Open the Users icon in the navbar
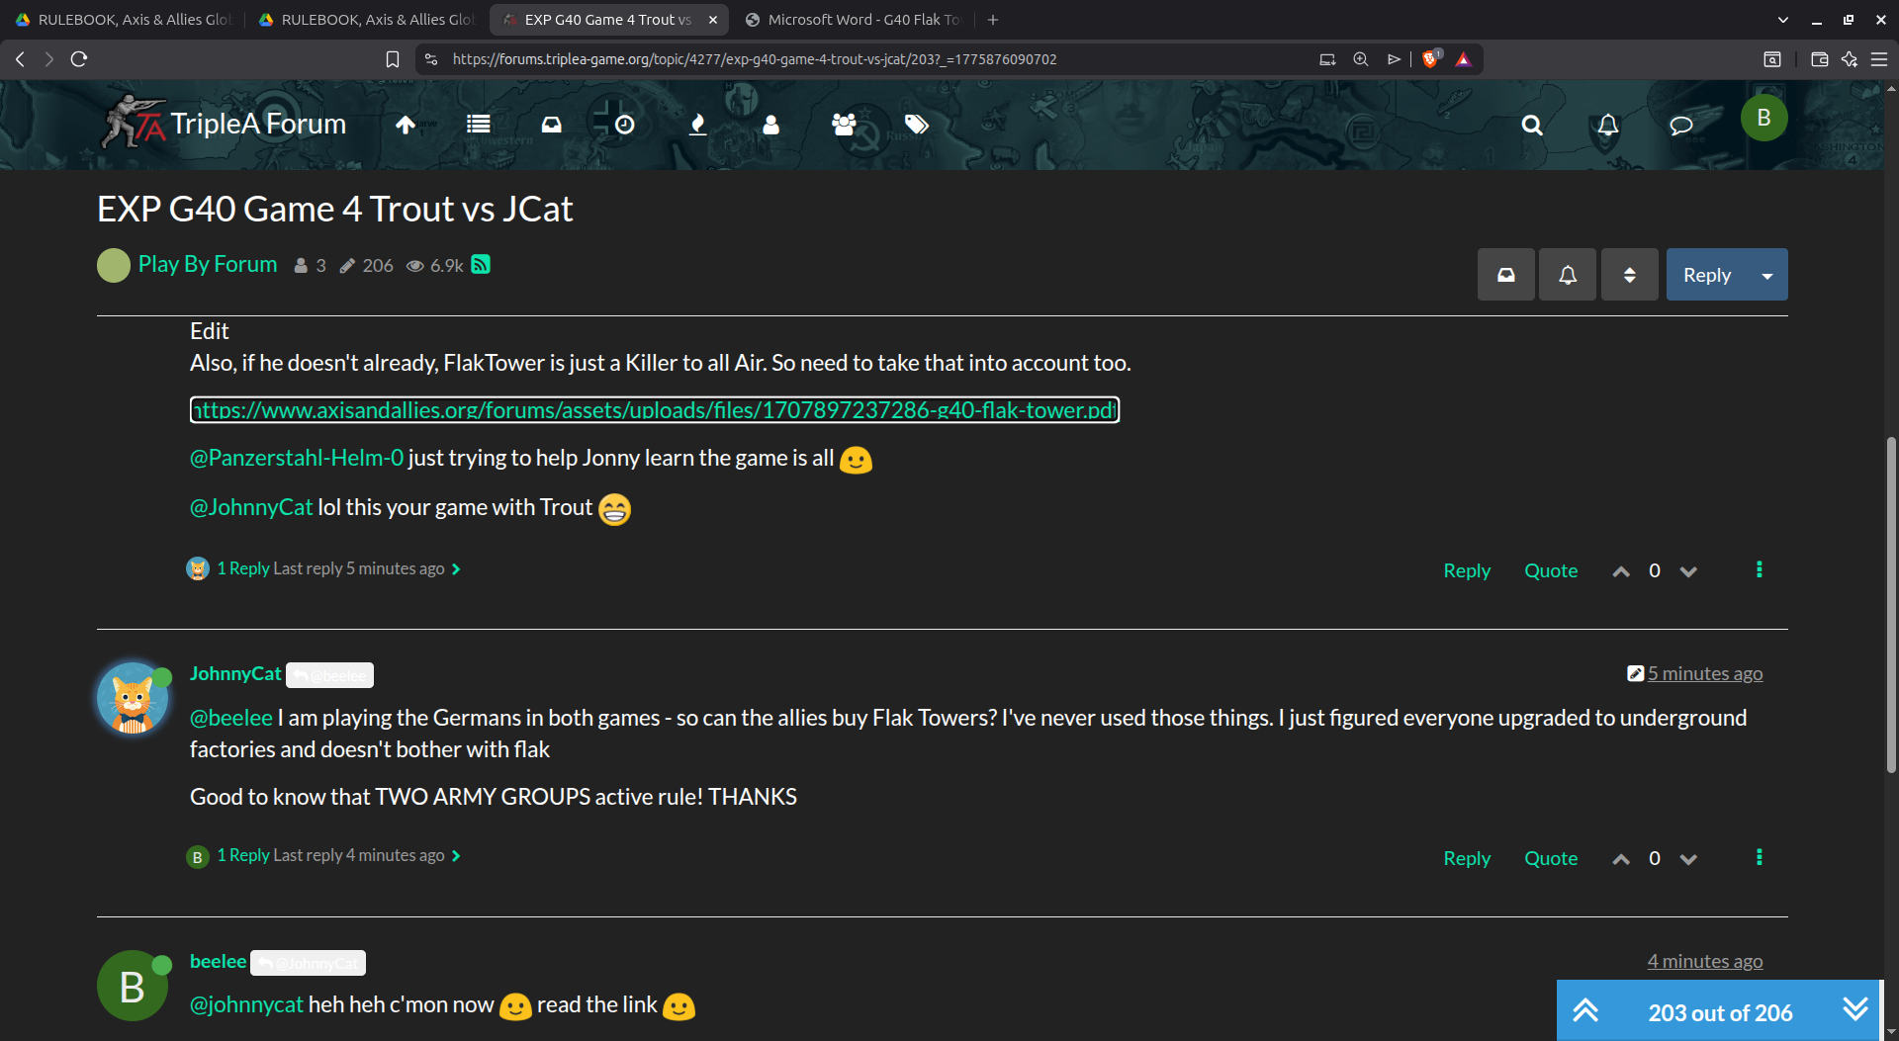 [x=770, y=125]
